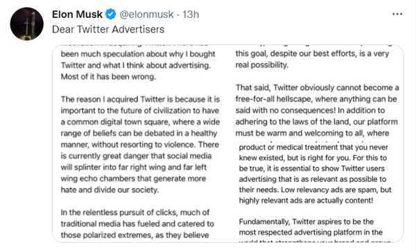The width and height of the screenshot is (416, 251).
Task: Click the sentence "Most of it has been wrong."
Action: coord(108,77)
